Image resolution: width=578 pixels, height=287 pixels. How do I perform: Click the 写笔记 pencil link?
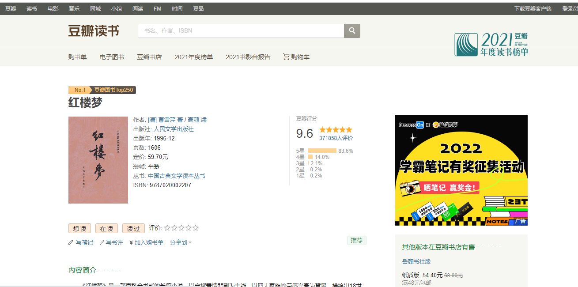(x=81, y=242)
